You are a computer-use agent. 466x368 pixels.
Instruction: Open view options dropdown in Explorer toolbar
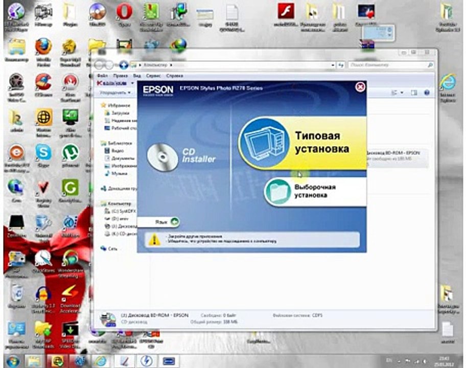pos(402,93)
